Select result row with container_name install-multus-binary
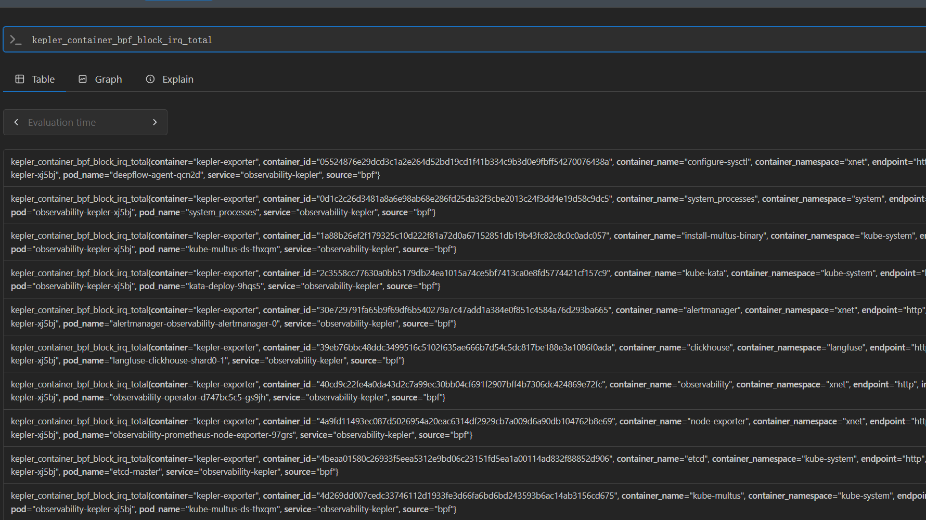 pos(465,242)
